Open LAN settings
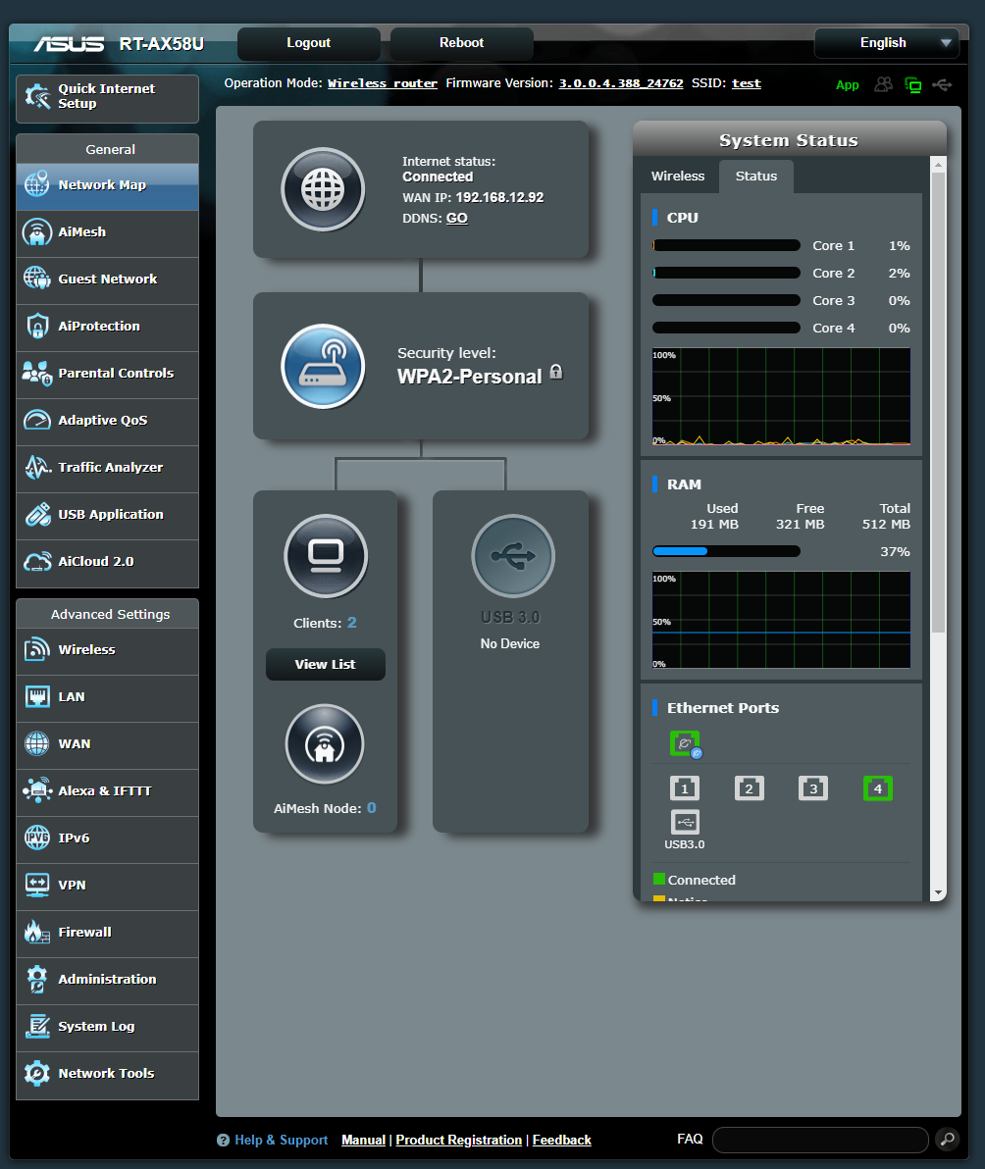 pyautogui.click(x=107, y=697)
